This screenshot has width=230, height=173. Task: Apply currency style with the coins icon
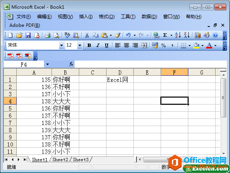point(155,45)
